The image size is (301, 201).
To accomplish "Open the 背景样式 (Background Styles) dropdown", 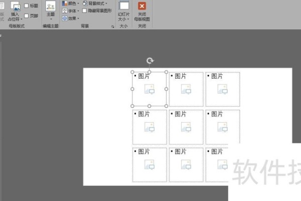I will coord(95,4).
